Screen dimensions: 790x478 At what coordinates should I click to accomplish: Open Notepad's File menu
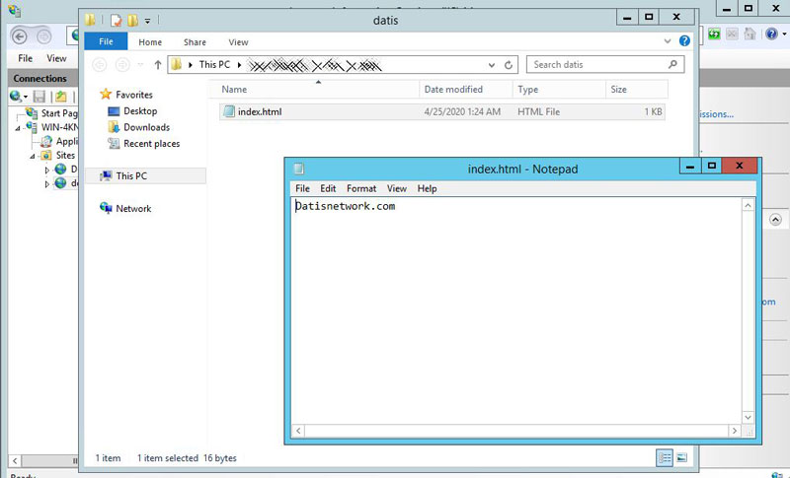[x=302, y=188]
